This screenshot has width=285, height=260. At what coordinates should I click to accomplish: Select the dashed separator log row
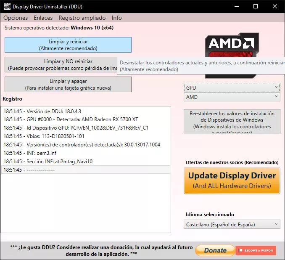(86, 170)
